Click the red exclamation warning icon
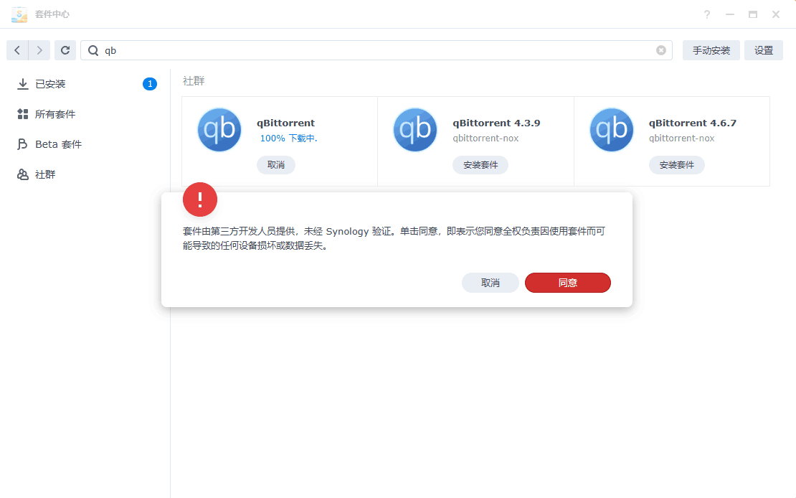This screenshot has height=498, width=796. (200, 199)
